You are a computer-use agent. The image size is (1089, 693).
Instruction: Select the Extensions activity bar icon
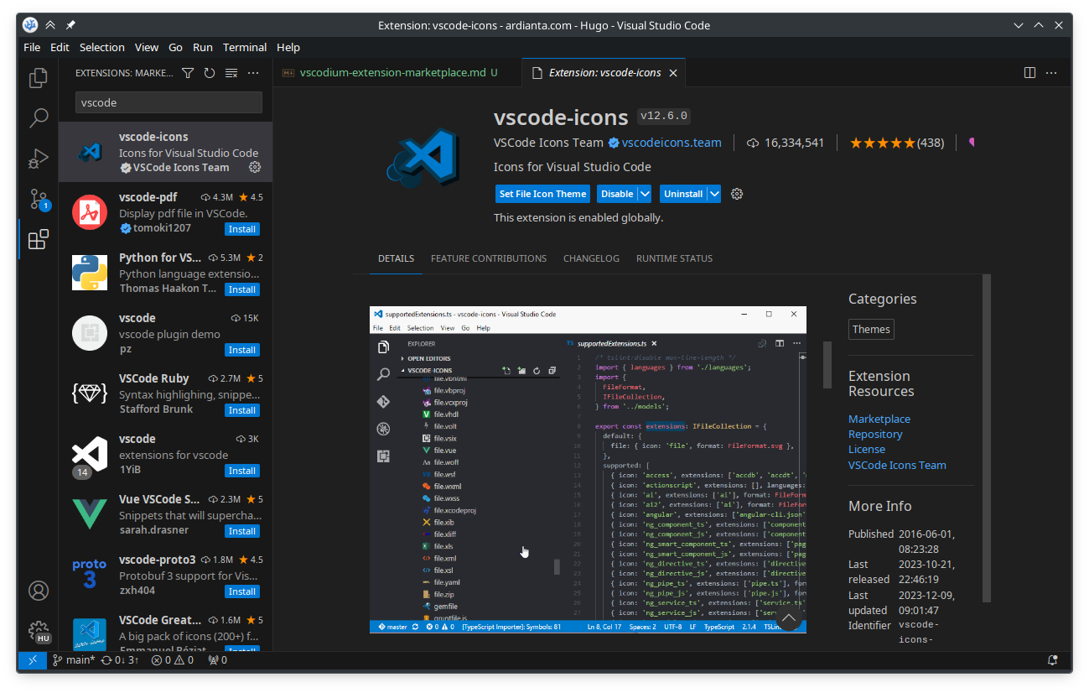38,240
